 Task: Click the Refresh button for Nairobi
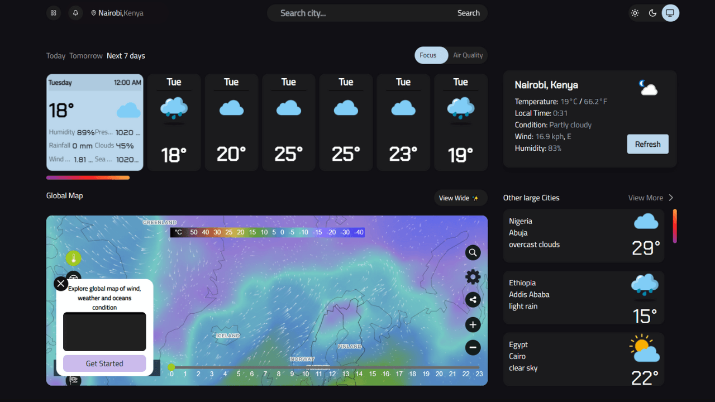pos(648,144)
